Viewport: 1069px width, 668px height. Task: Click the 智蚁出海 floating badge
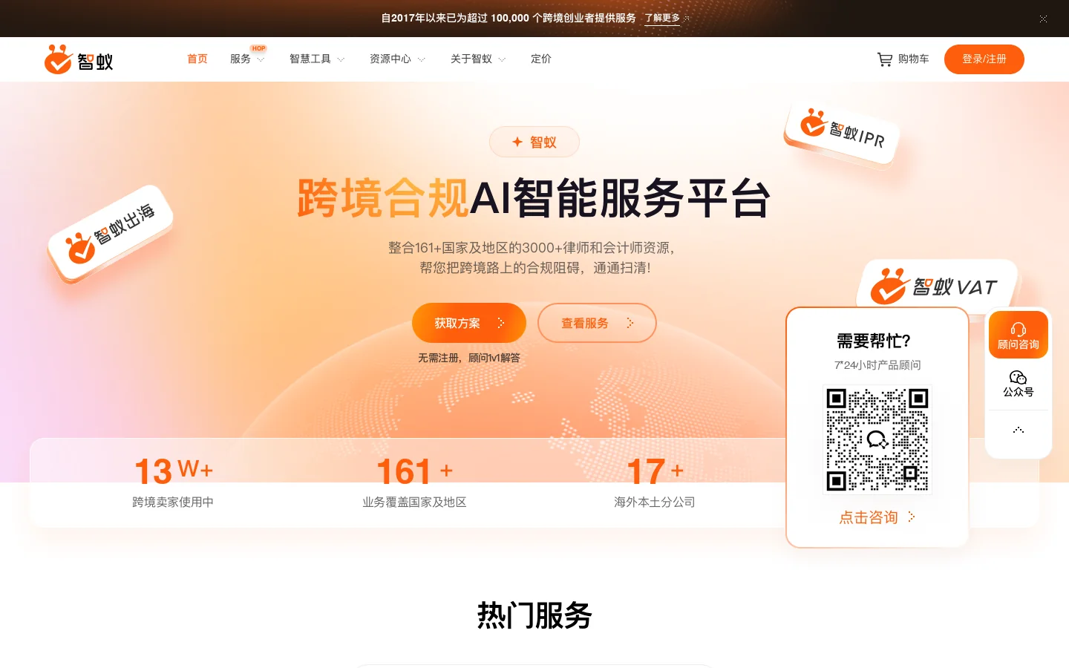click(111, 233)
